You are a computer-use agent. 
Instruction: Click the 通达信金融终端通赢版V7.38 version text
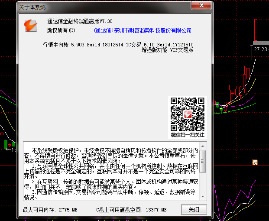[80, 22]
